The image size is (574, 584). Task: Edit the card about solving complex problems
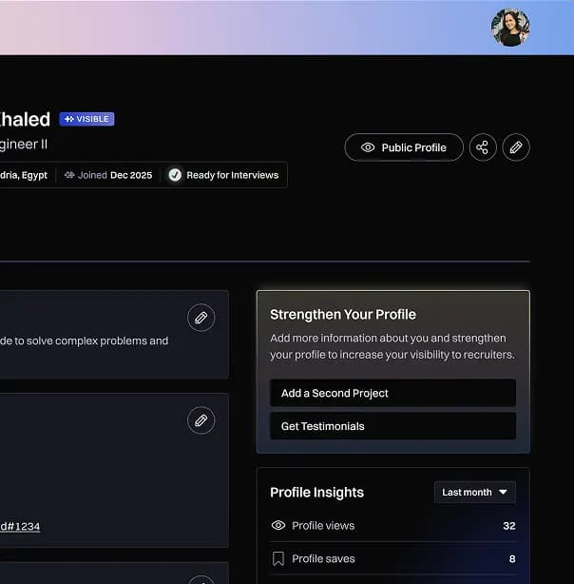tap(201, 318)
